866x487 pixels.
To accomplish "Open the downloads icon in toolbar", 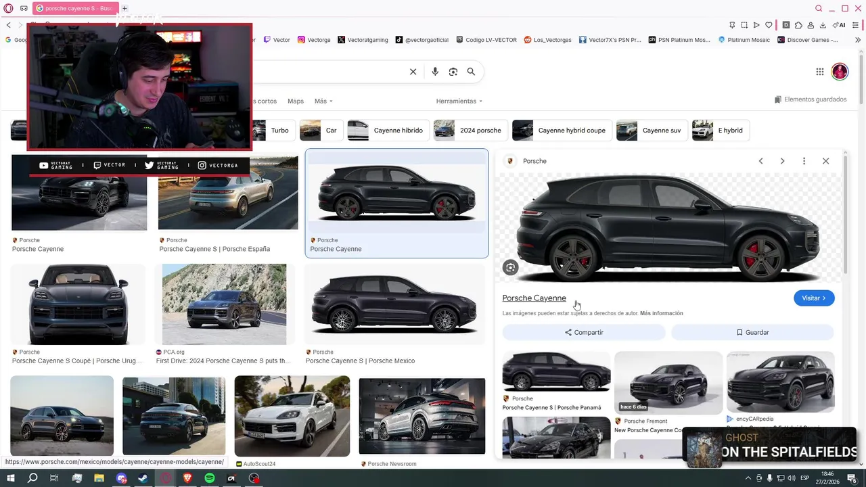I will (823, 25).
